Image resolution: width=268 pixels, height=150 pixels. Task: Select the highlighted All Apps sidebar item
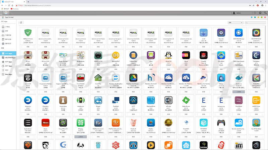8,53
